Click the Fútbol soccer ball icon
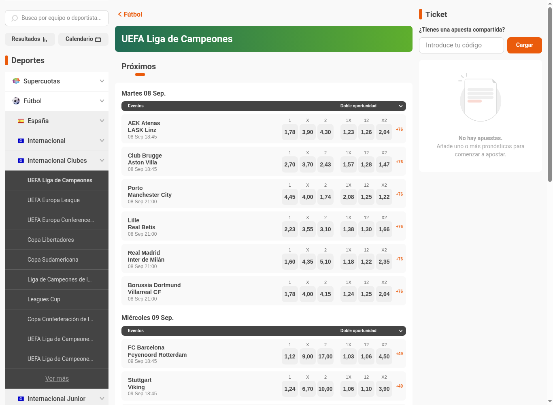The height and width of the screenshot is (405, 553). pyautogui.click(x=16, y=101)
